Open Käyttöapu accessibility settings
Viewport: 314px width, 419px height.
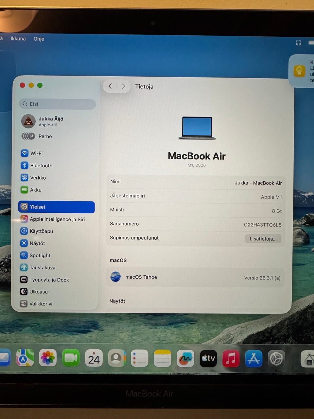37,231
